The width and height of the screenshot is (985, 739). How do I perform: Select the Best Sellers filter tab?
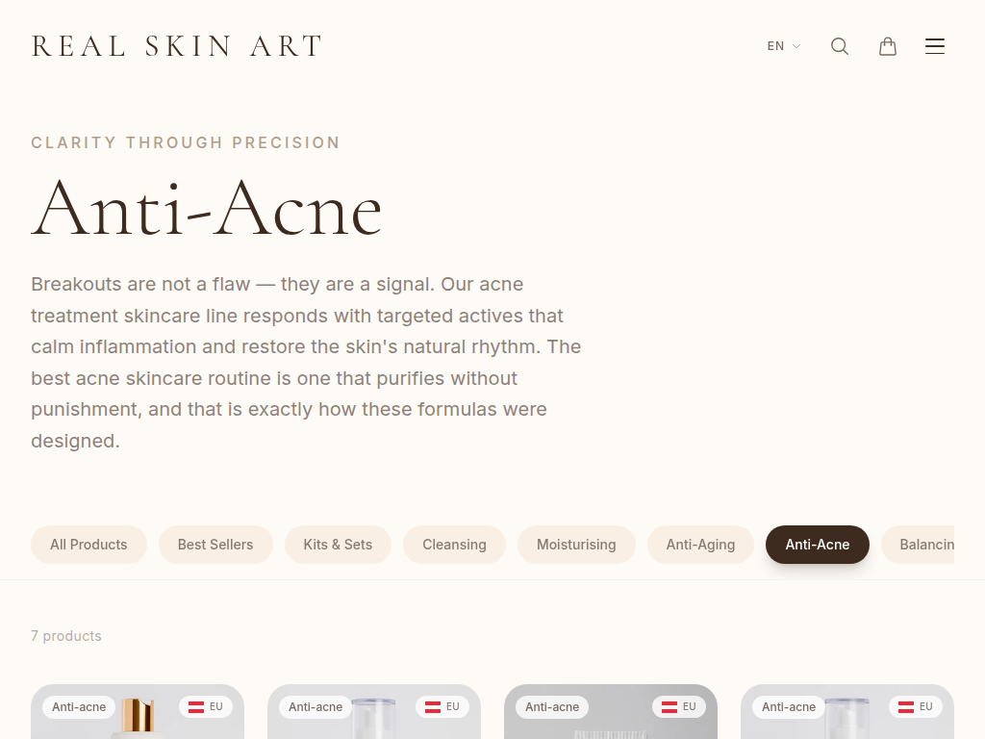pyautogui.click(x=215, y=545)
